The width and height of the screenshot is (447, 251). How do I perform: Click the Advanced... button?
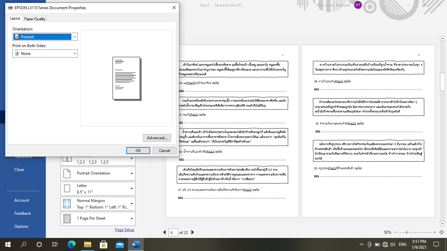(157, 138)
